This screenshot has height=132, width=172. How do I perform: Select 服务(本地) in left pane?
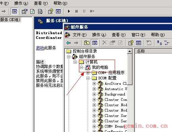click(10, 20)
